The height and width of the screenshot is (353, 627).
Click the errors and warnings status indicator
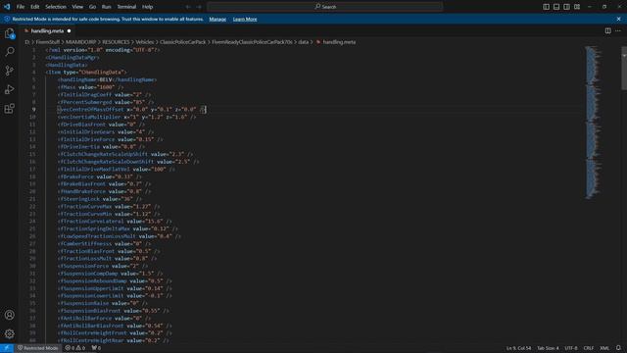(x=75, y=348)
